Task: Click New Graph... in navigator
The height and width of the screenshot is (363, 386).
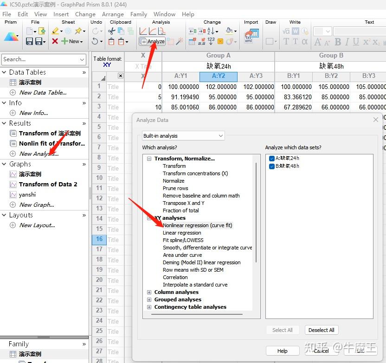Action: [37, 204]
